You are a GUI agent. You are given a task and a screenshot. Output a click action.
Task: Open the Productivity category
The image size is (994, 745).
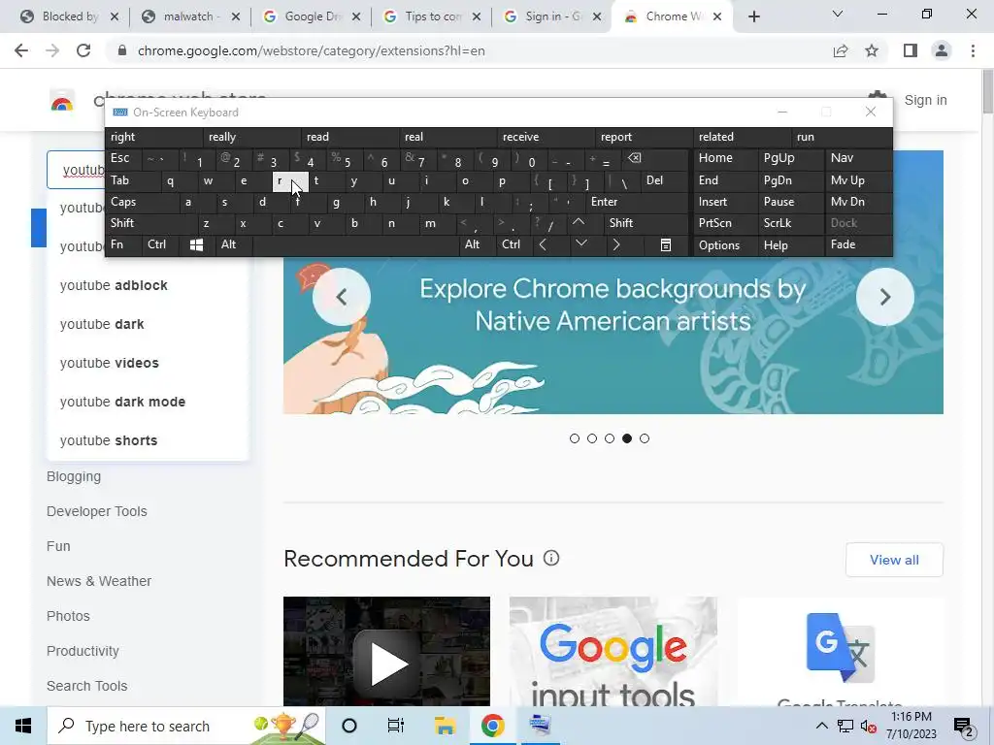(83, 651)
